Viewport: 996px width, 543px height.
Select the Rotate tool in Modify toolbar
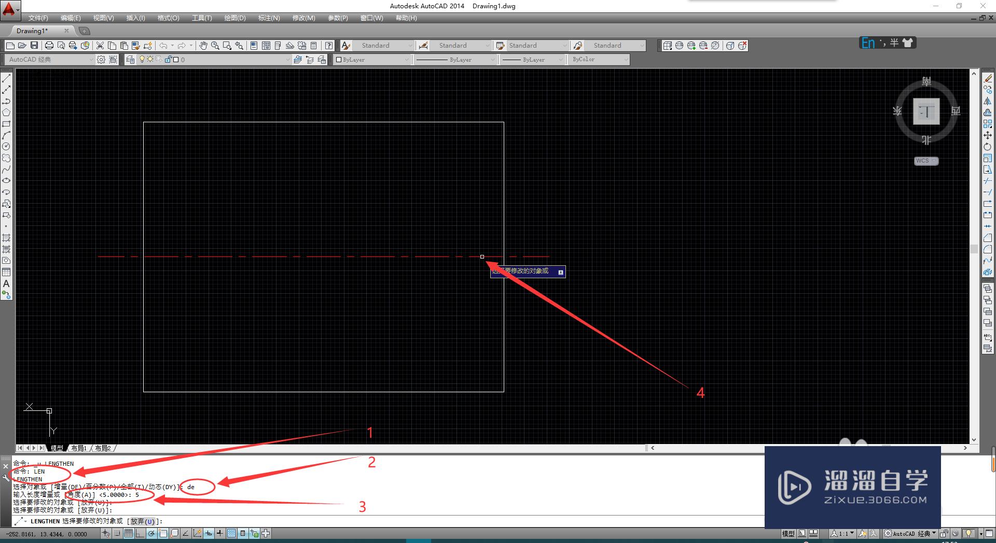(988, 147)
